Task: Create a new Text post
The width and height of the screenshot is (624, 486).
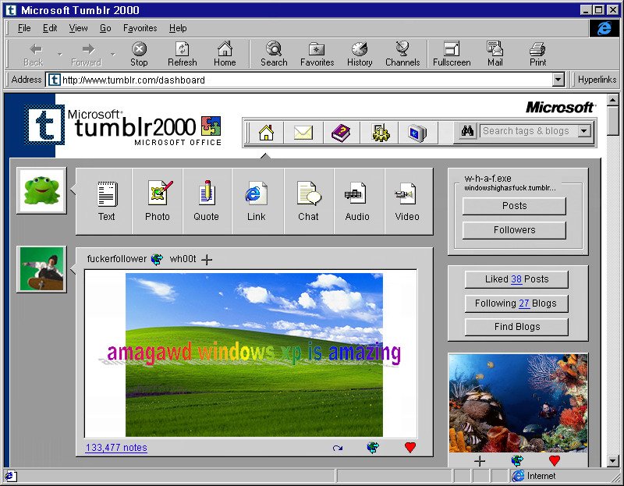Action: pyautogui.click(x=107, y=201)
